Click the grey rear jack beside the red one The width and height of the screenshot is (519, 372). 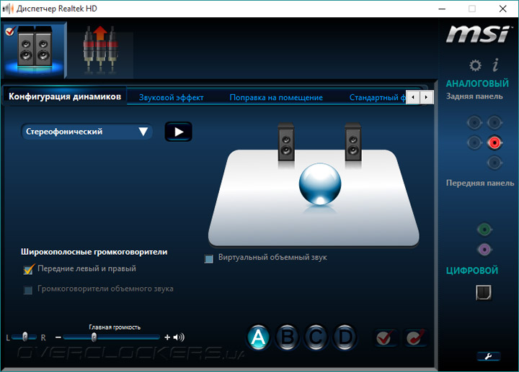tap(474, 143)
